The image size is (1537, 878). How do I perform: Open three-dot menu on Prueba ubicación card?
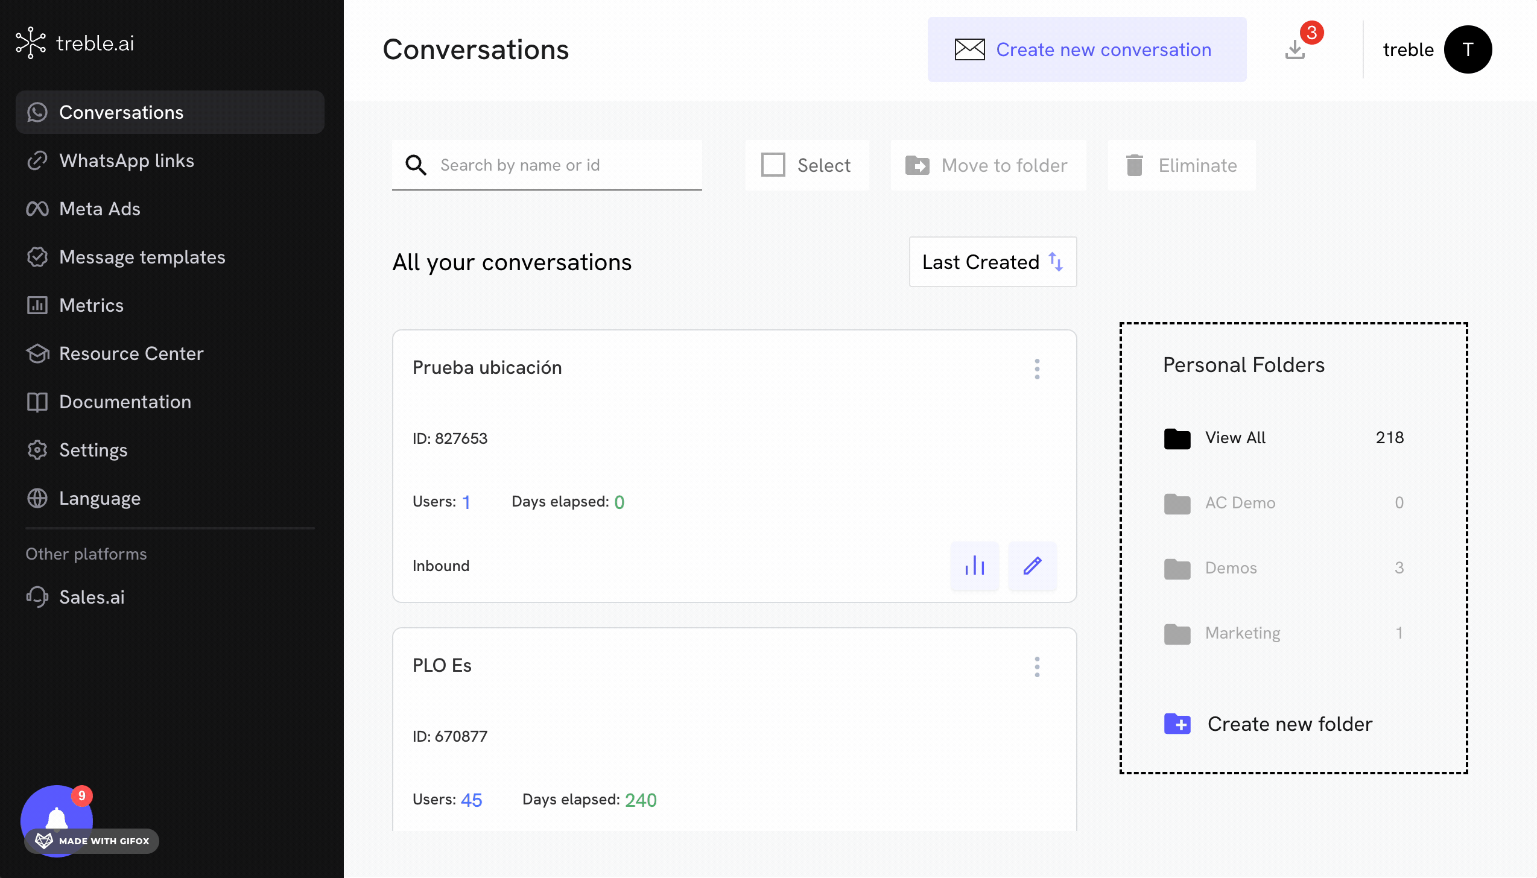coord(1037,368)
